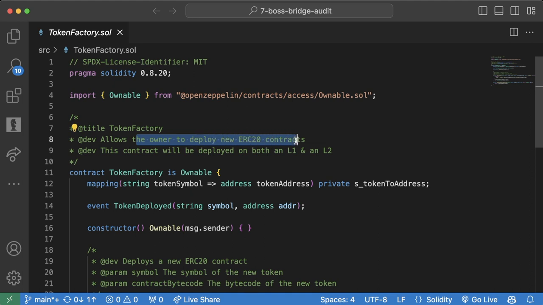Image resolution: width=543 pixels, height=305 pixels.
Task: Start Go Live server
Action: click(479, 299)
